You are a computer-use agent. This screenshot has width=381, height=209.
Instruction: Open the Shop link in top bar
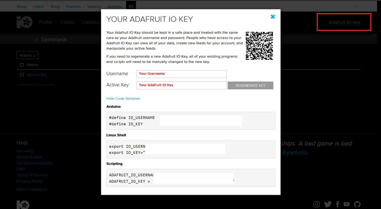click(21, 7)
